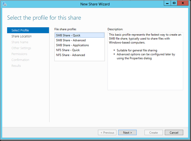Select the SMB Share - Advanced profile

[x=79, y=40]
